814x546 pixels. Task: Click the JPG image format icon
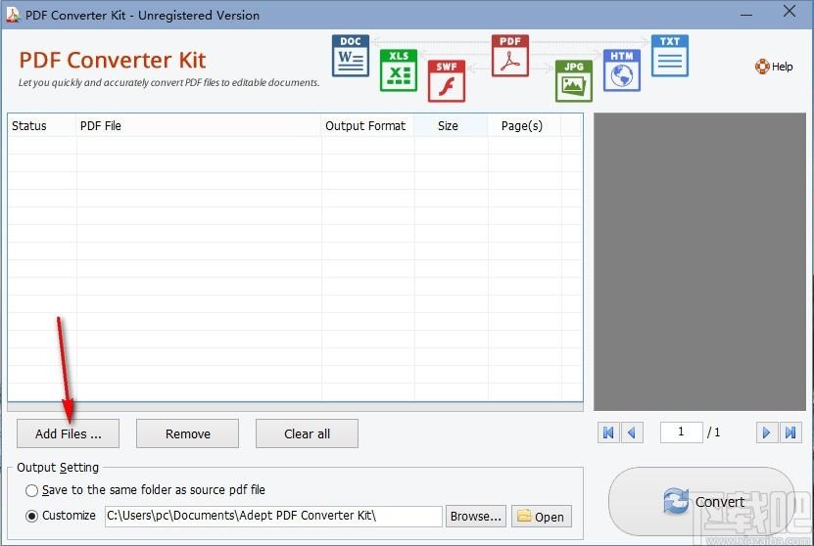574,81
